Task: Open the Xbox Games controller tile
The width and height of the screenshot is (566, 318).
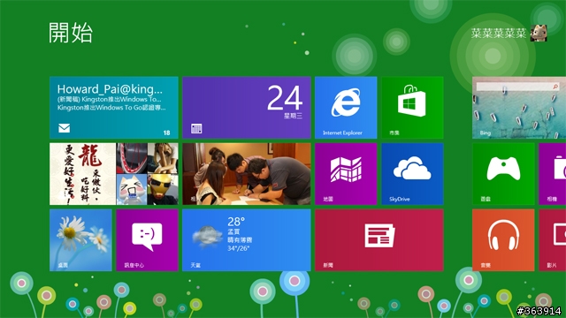Action: (x=503, y=174)
